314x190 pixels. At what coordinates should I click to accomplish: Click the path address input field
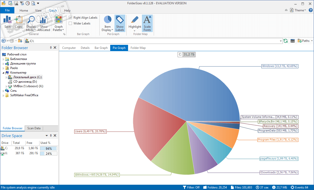pos(153,41)
